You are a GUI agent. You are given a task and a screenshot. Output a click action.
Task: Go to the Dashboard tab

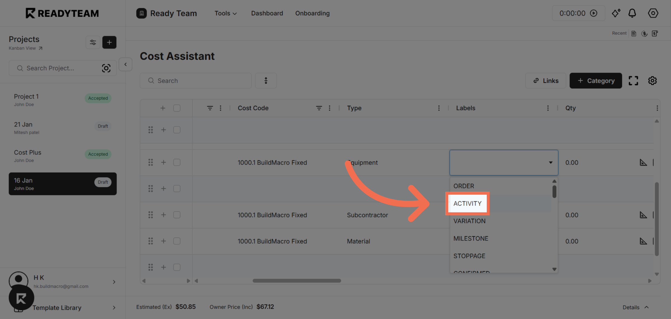click(x=267, y=13)
